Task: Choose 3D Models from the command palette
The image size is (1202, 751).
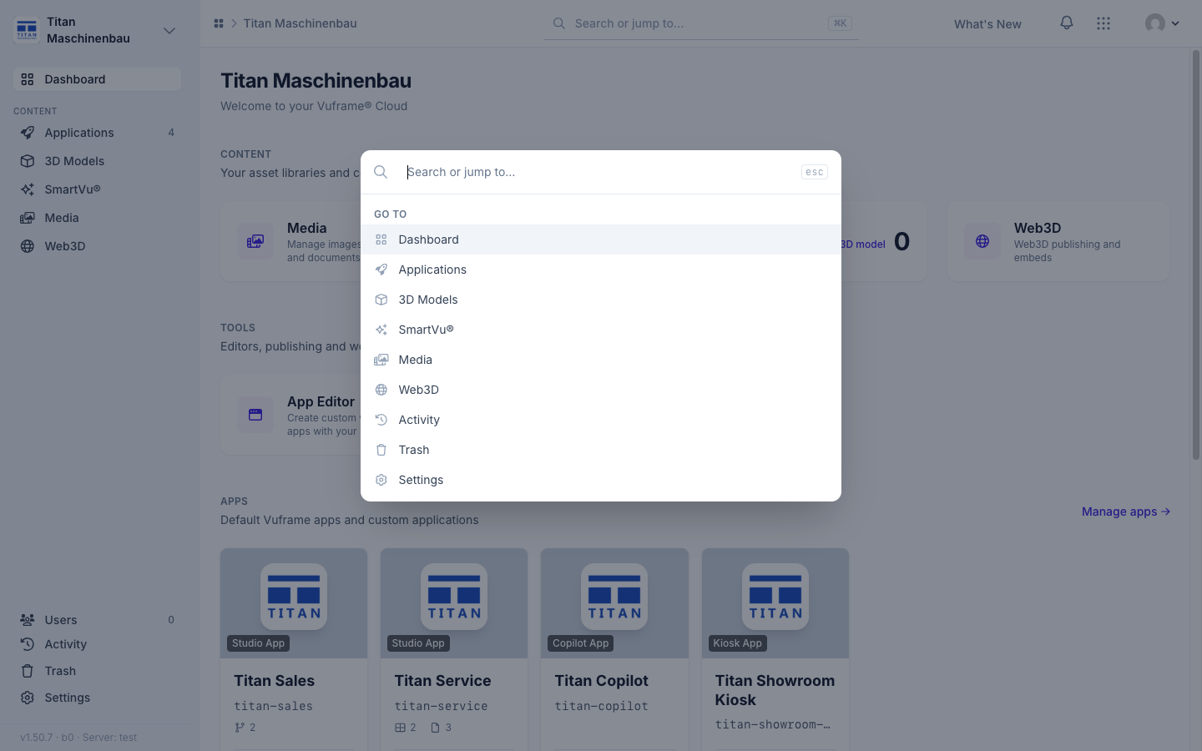Action: (x=601, y=300)
